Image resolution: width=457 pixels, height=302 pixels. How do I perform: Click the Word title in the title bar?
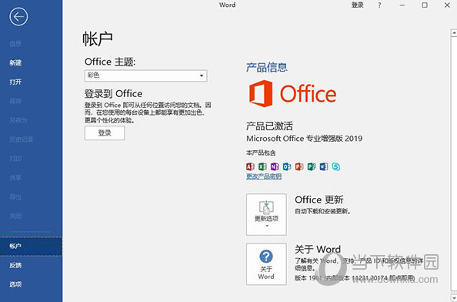pos(227,5)
